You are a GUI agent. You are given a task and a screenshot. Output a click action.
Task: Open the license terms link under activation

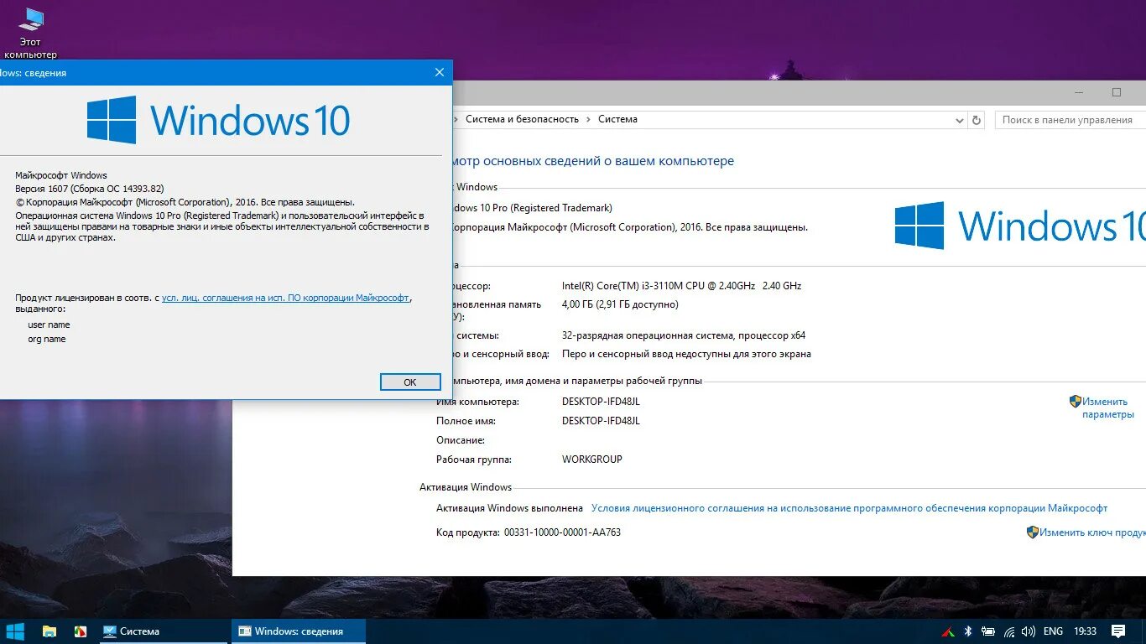849,508
